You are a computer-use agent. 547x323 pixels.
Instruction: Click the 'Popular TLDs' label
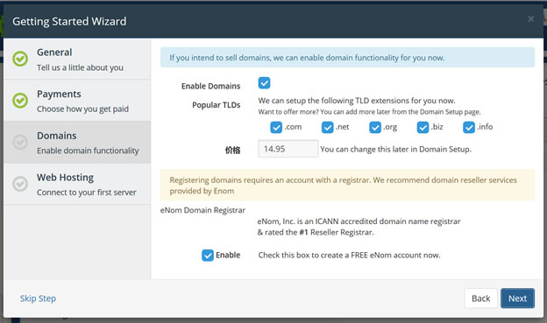click(x=217, y=105)
